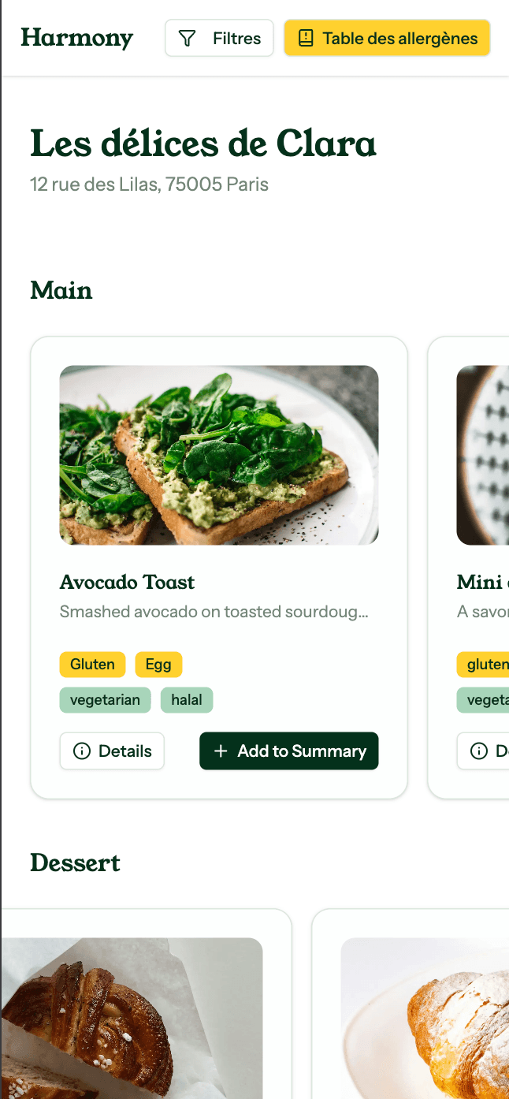The height and width of the screenshot is (1099, 509).
Task: Select the Gluten allergen tag
Action: 92,665
